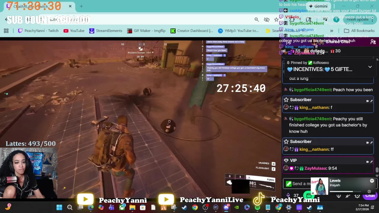Click the Spotify logo in the music widget
This screenshot has width=379, height=213.
click(x=372, y=181)
